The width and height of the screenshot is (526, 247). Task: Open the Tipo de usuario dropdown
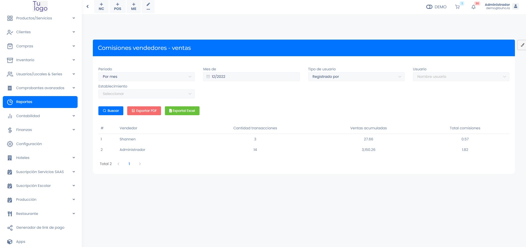point(356,77)
